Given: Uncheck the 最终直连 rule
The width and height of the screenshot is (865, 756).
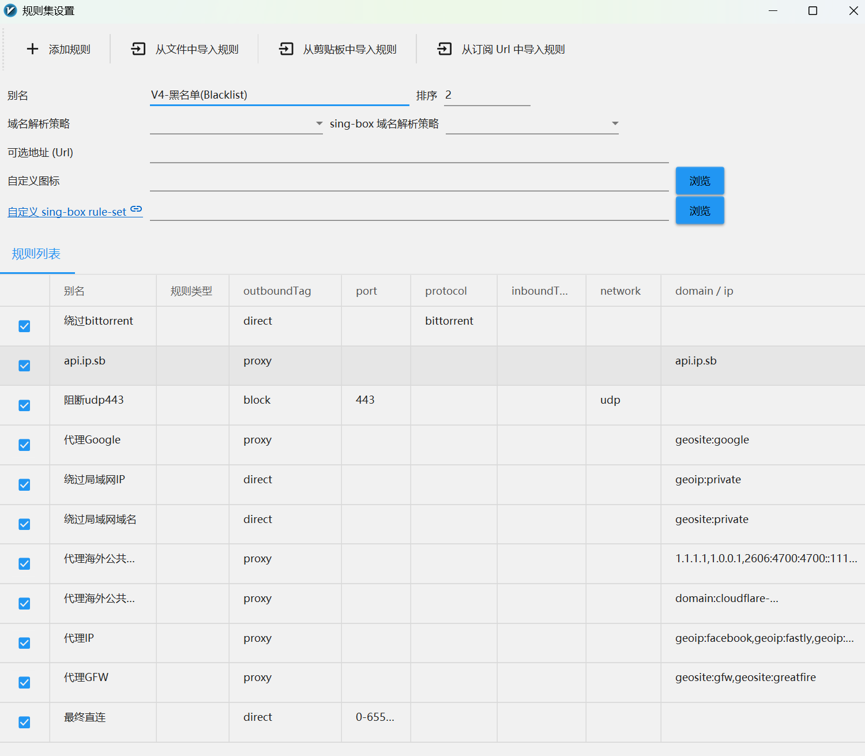Looking at the screenshot, I should [24, 722].
